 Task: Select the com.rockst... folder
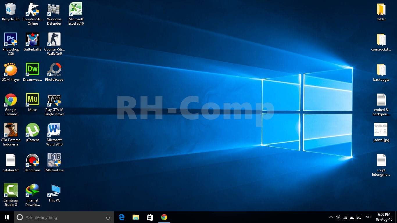(x=381, y=42)
